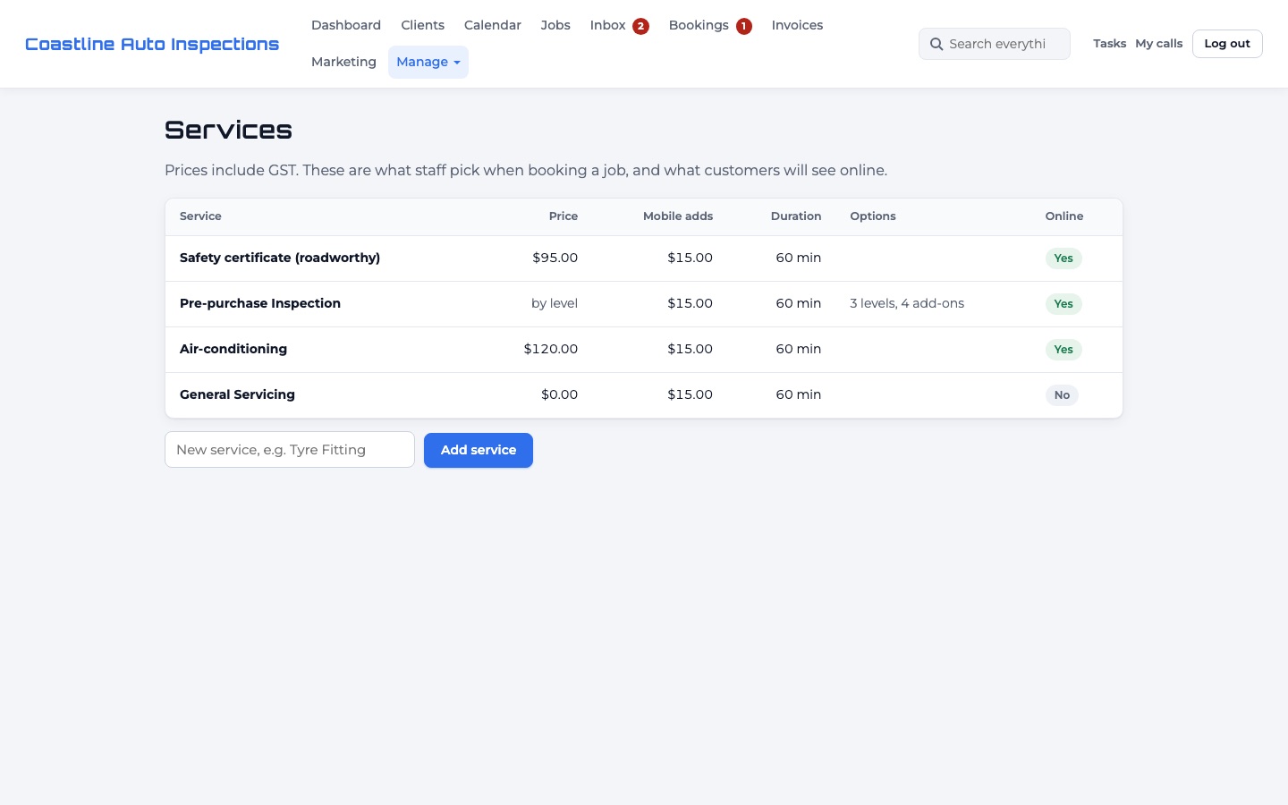The height and width of the screenshot is (805, 1288).
Task: Click '3 levels, 4 add-ons' options text
Action: pos(907,303)
